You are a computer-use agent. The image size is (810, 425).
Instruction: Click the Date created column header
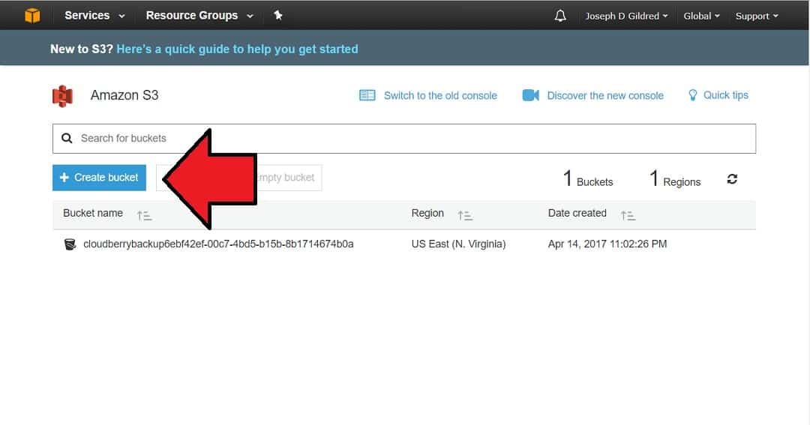coord(577,213)
